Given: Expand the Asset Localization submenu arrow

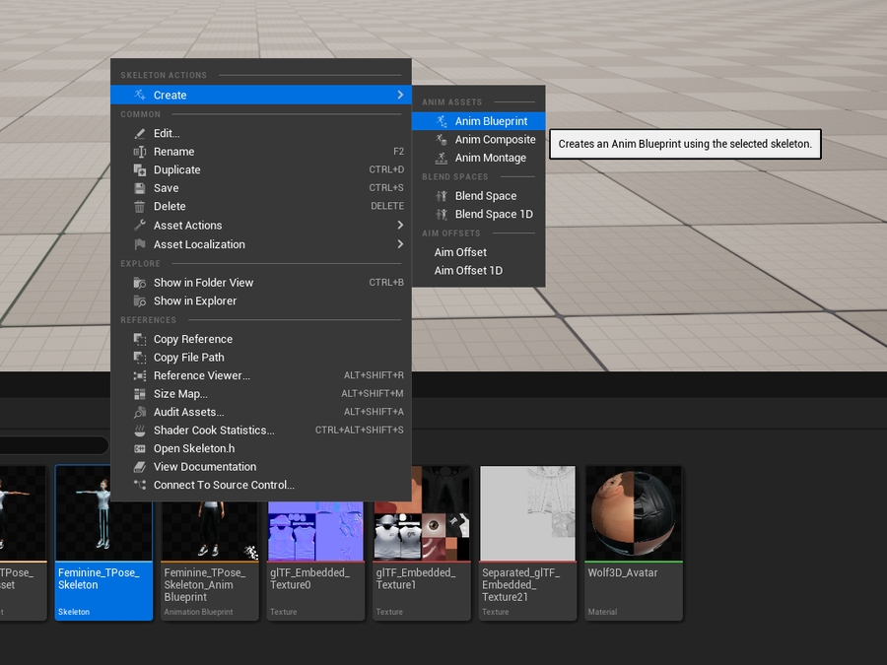Looking at the screenshot, I should click(400, 244).
